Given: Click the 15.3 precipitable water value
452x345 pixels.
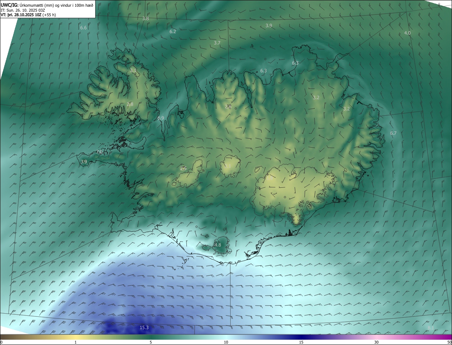Looking at the screenshot, I should pyautogui.click(x=144, y=328).
